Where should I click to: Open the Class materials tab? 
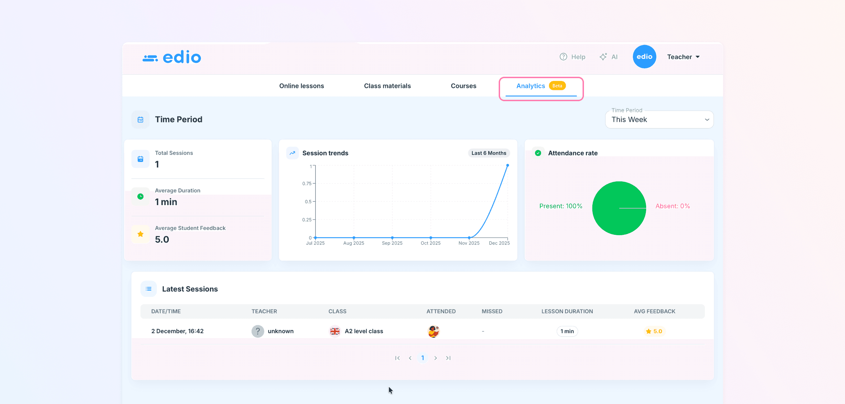[x=387, y=86]
